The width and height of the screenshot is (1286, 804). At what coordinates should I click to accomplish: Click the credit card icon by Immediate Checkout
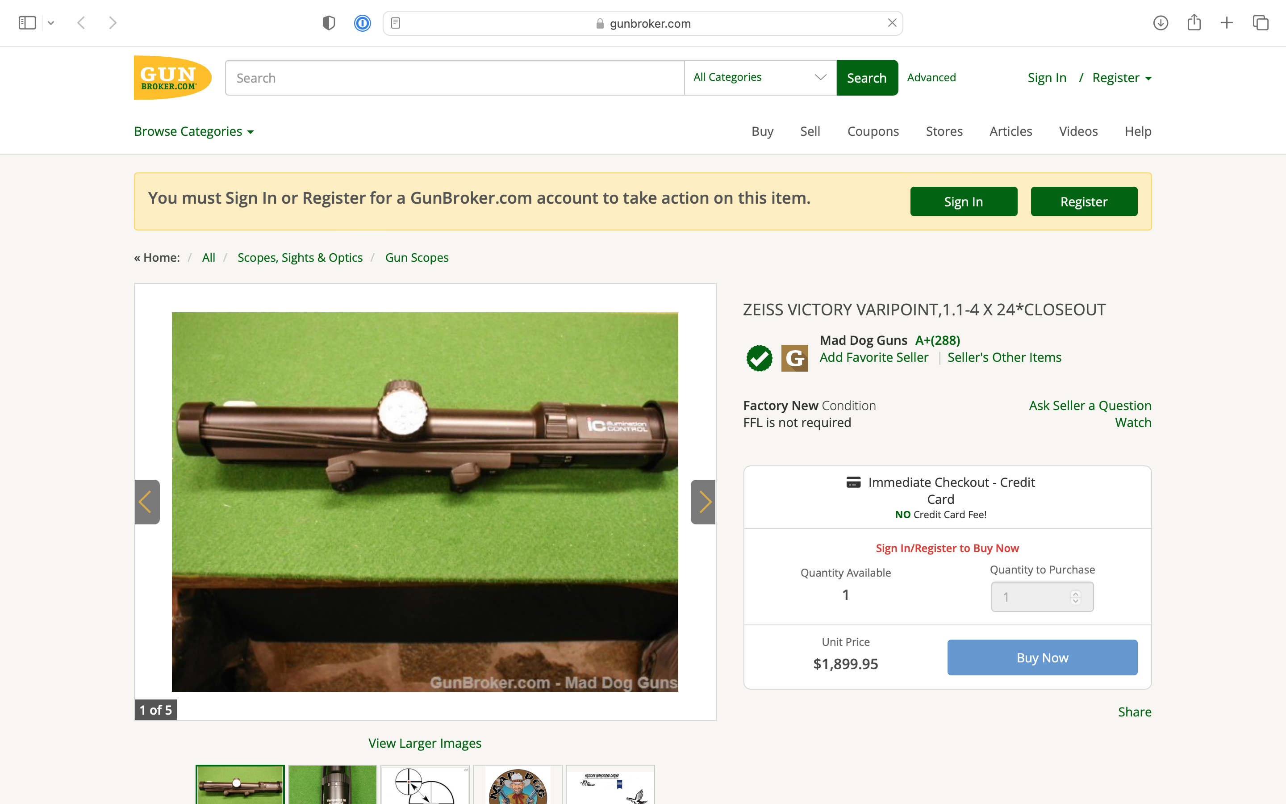coord(853,482)
